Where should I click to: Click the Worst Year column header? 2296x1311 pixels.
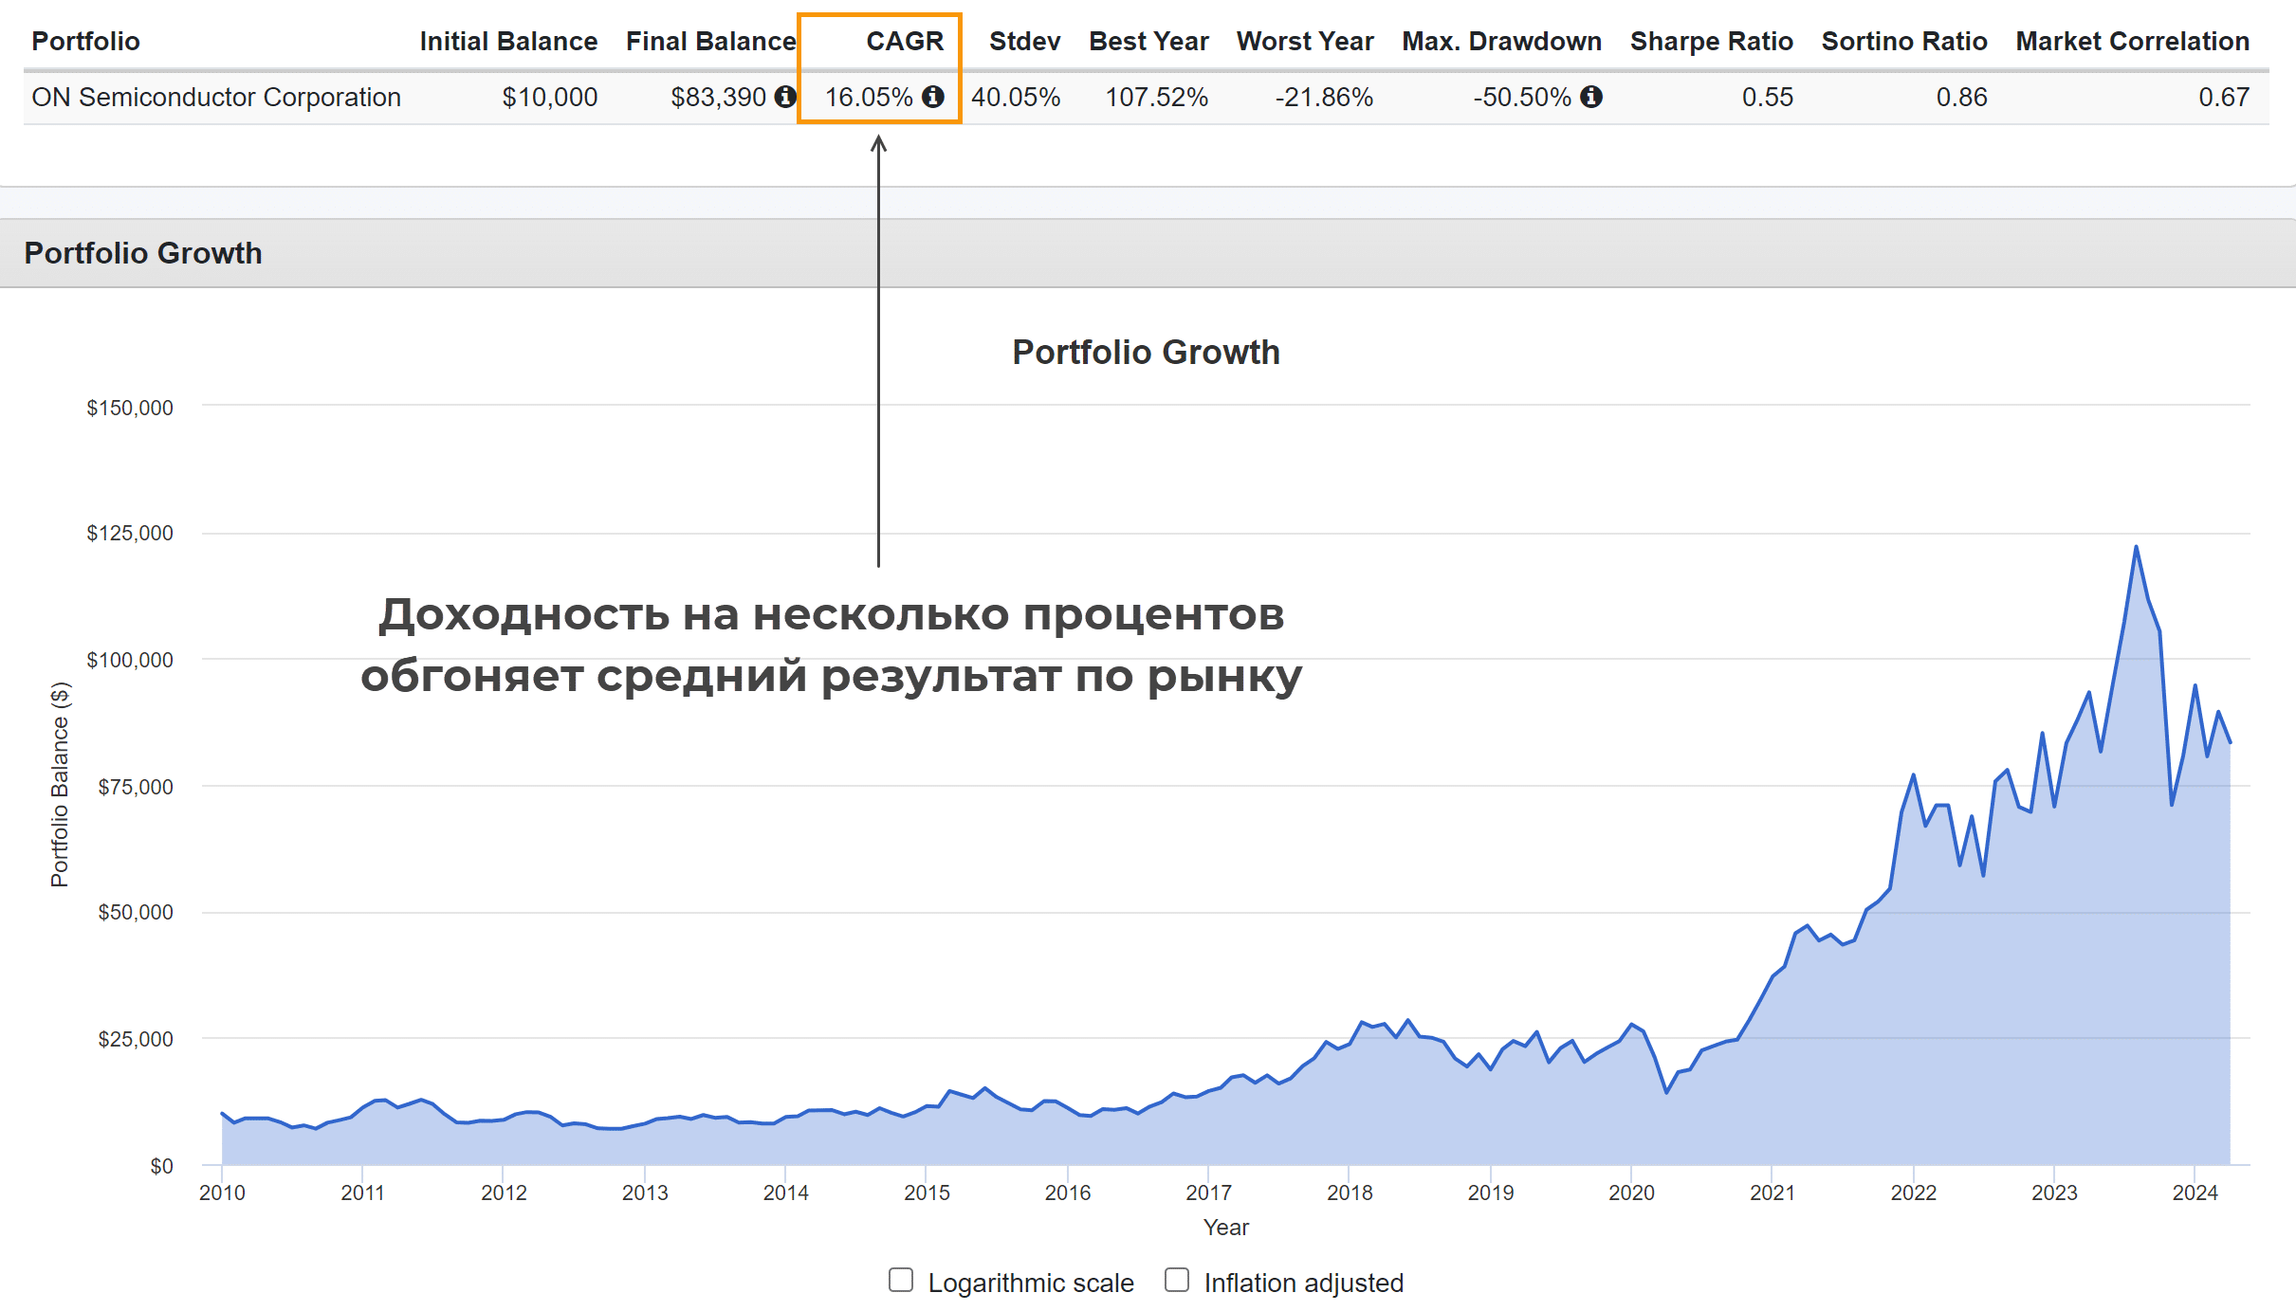pyautogui.click(x=1305, y=42)
